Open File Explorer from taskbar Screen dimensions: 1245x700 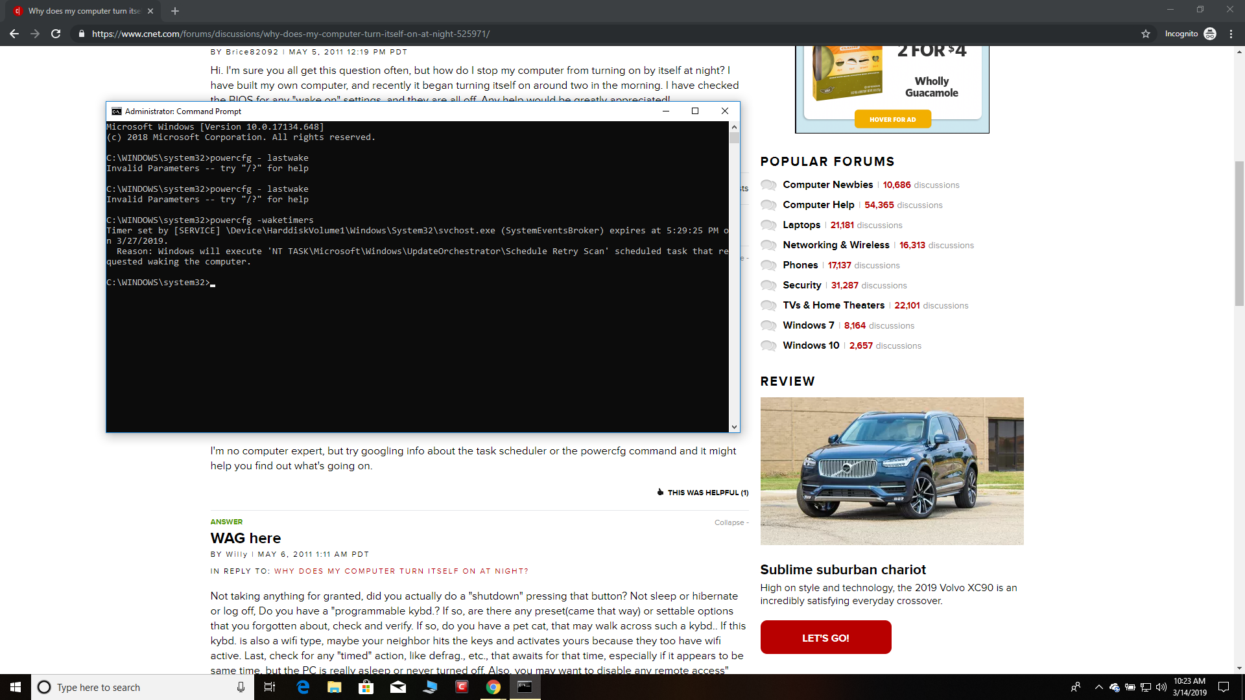(x=335, y=687)
